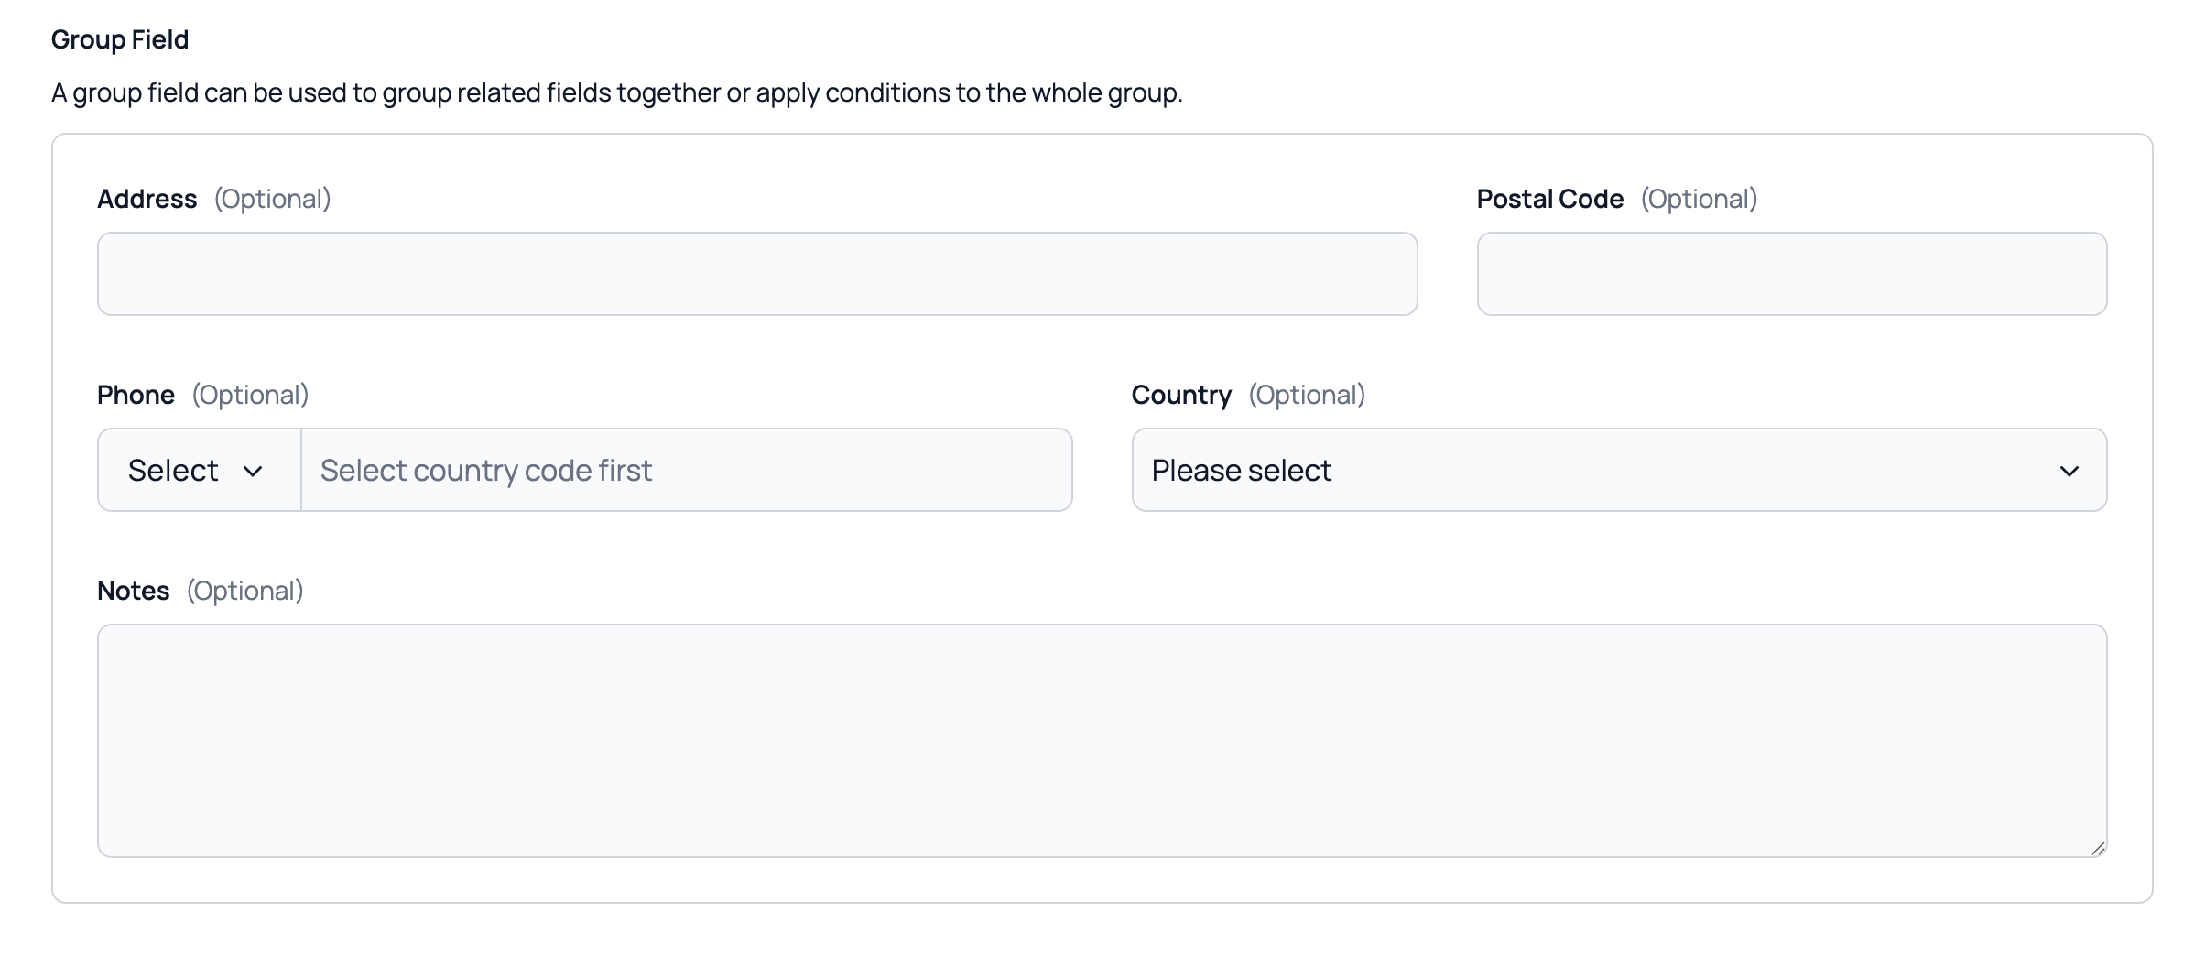Screen dimensions: 2205x956
Task: Click the Phone field label
Action: click(135, 395)
